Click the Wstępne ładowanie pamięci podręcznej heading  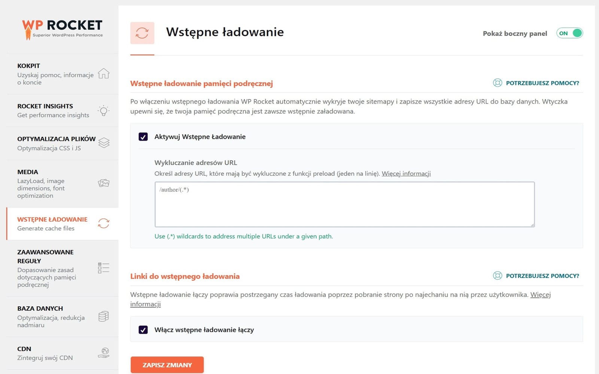201,83
